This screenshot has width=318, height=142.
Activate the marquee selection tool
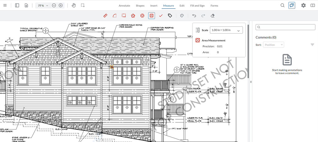(83, 5)
